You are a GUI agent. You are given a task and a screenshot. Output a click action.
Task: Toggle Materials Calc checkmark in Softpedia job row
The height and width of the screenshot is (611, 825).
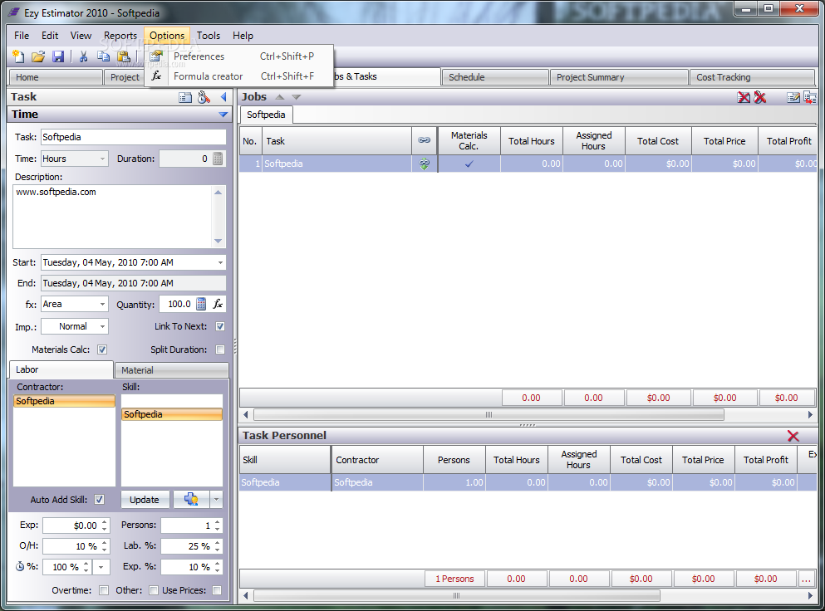(469, 164)
